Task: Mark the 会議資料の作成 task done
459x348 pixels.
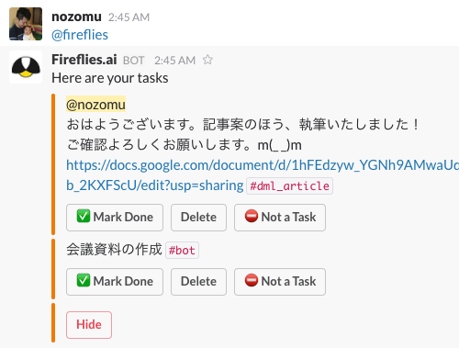Action: point(115,282)
